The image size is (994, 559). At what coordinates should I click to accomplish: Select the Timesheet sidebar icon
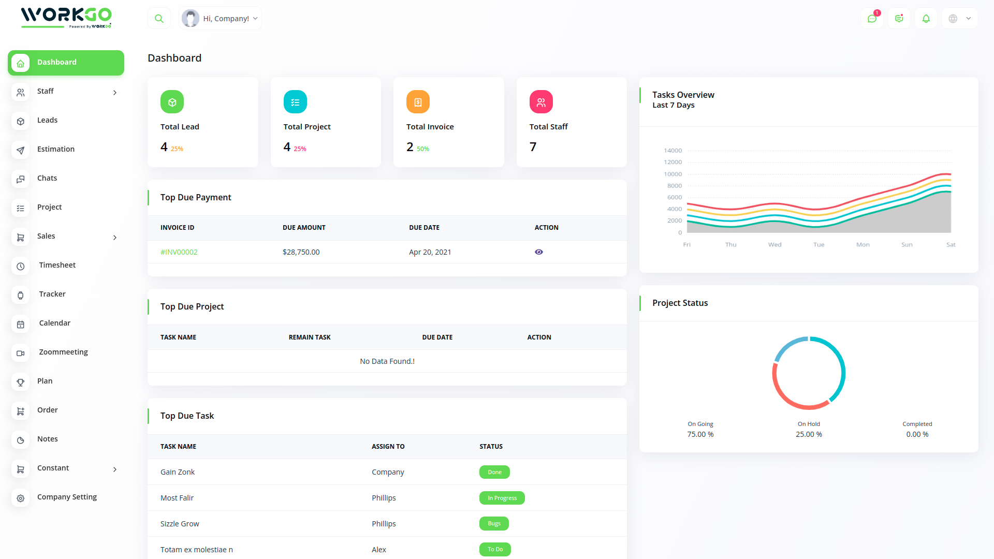[20, 266]
